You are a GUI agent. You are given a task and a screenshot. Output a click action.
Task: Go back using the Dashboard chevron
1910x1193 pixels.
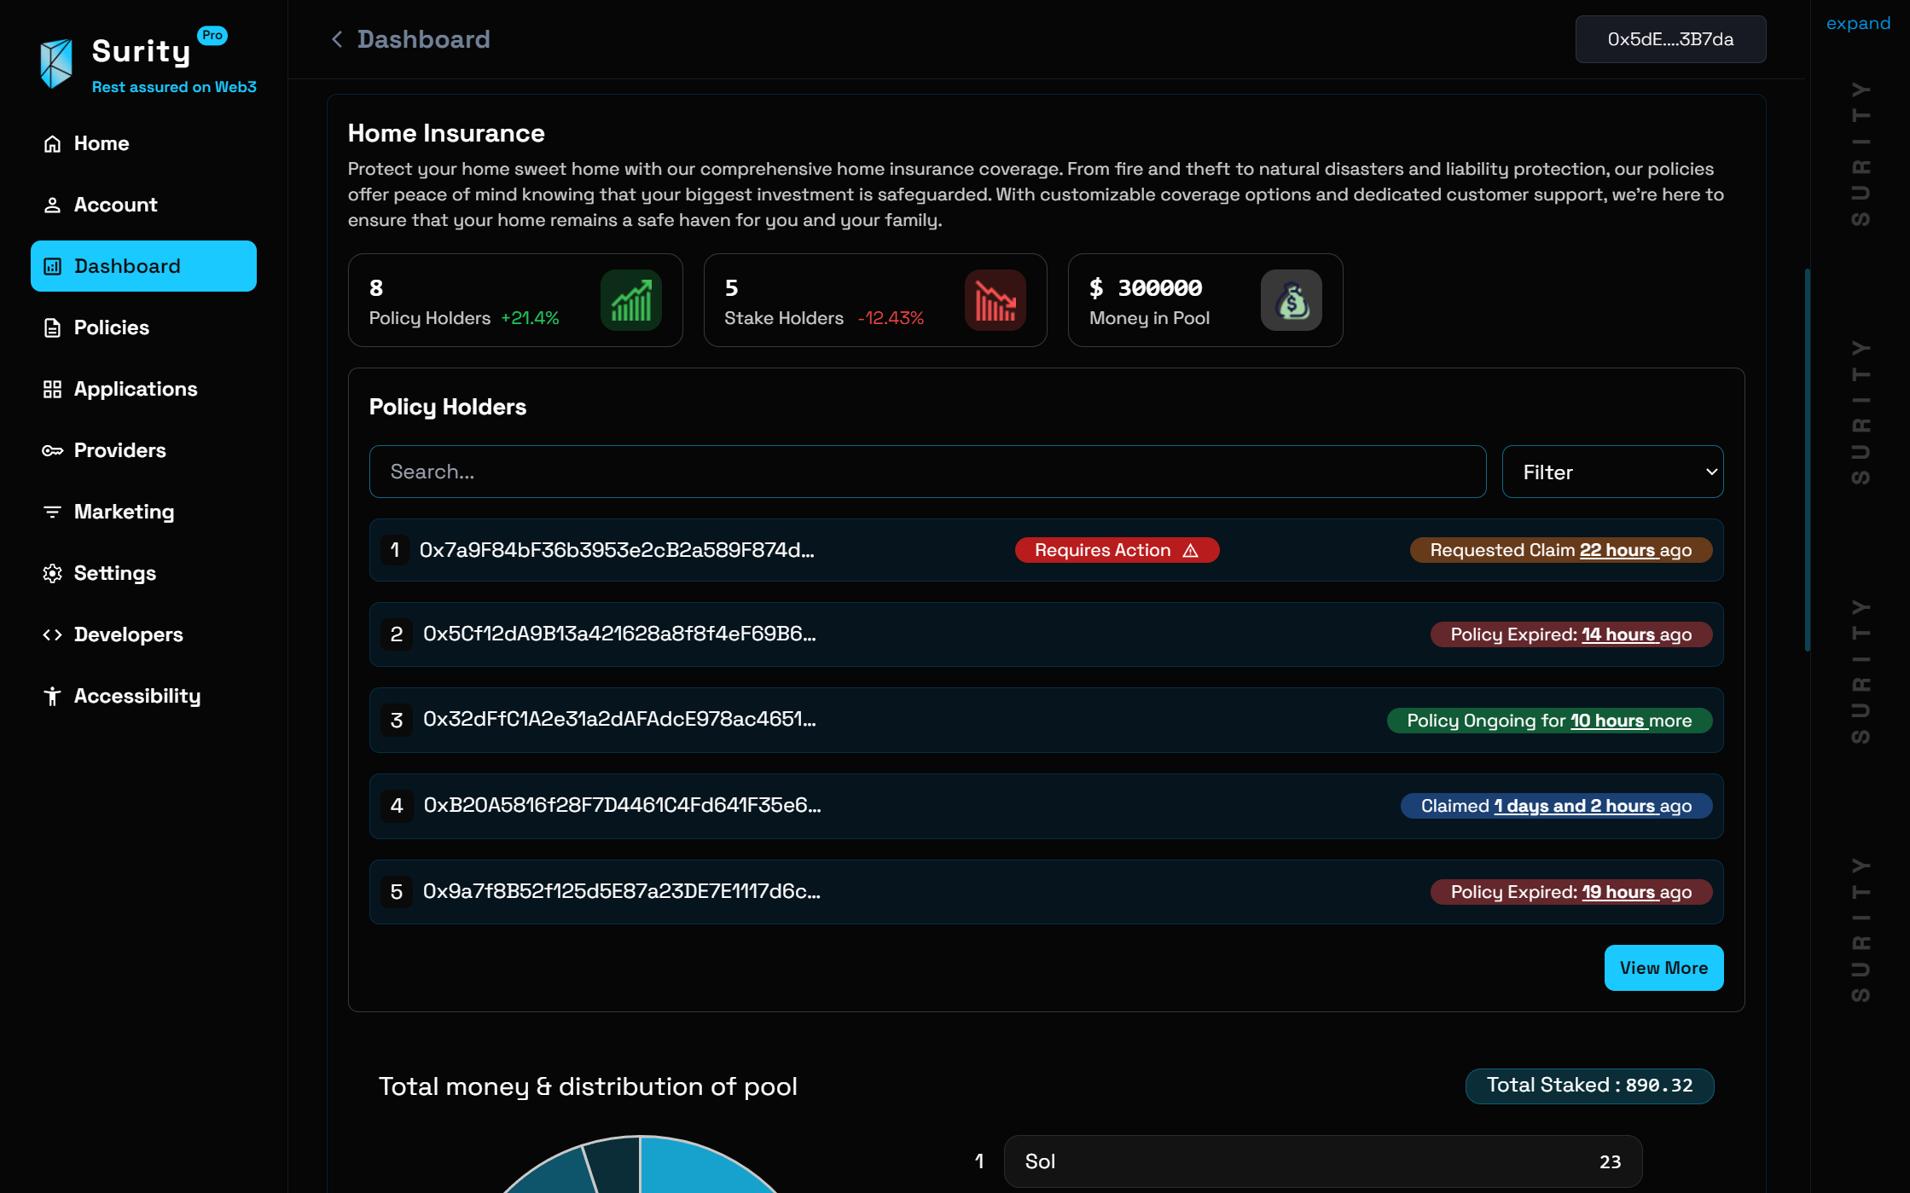(337, 39)
